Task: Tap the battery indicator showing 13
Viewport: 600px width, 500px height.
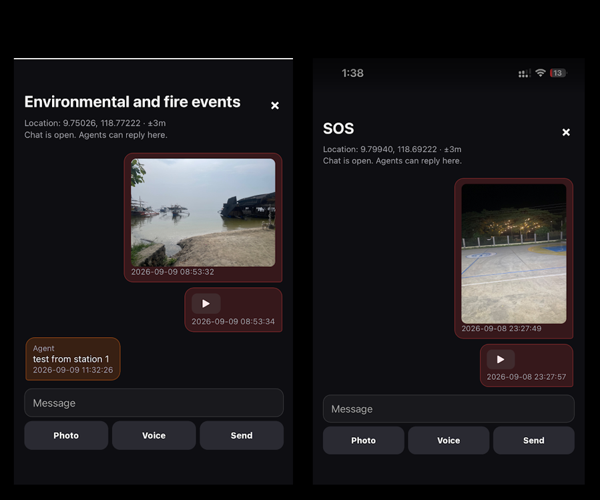Action: pos(558,73)
